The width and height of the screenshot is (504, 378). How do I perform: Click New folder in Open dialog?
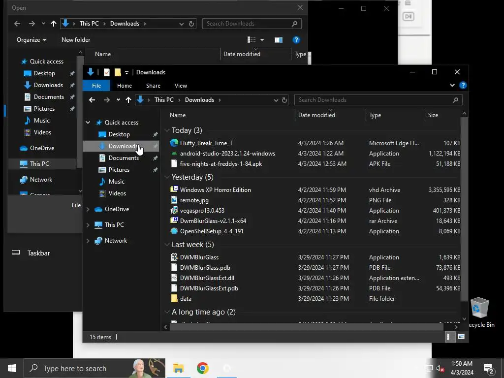point(76,40)
